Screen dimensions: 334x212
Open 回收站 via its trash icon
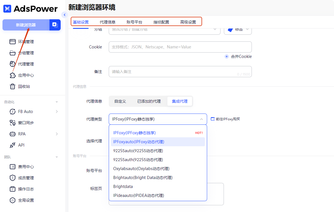click(13, 86)
